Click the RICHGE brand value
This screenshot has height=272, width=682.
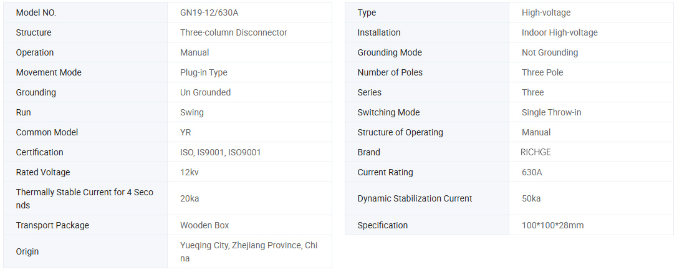[536, 152]
